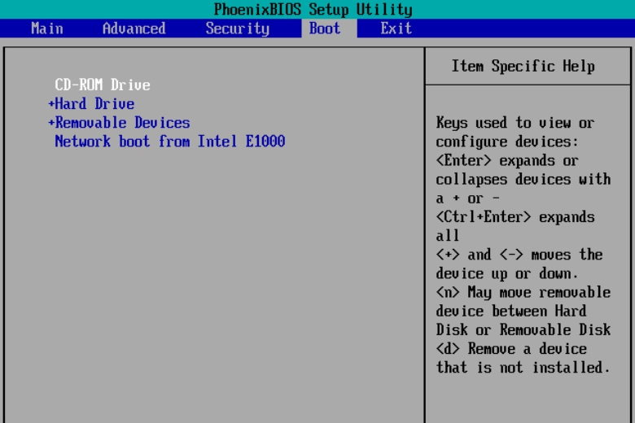The height and width of the screenshot is (423, 635).
Task: Select the Boot tab
Action: [x=325, y=28]
